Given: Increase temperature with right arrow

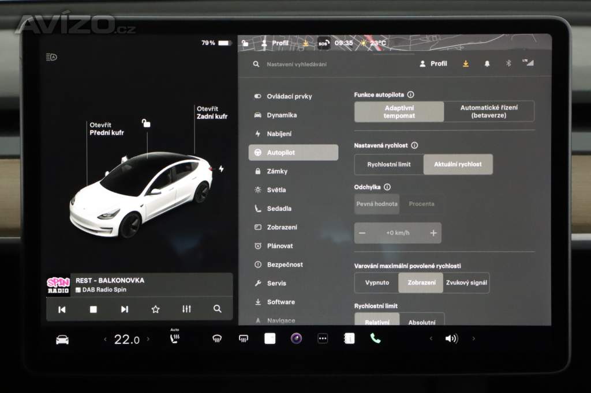Looking at the screenshot, I should coord(148,339).
